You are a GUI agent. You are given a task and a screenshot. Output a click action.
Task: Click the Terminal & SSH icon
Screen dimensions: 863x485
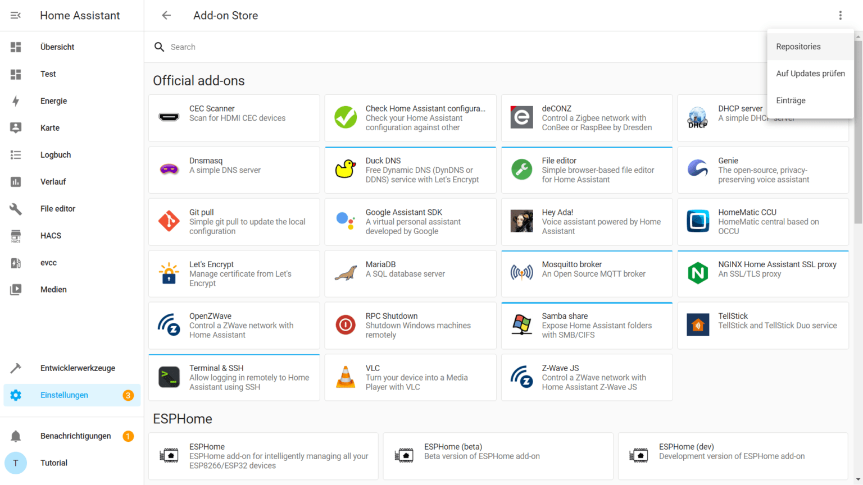(x=169, y=377)
